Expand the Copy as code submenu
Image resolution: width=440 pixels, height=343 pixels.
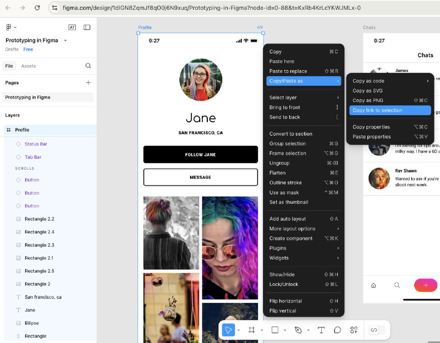(390, 81)
